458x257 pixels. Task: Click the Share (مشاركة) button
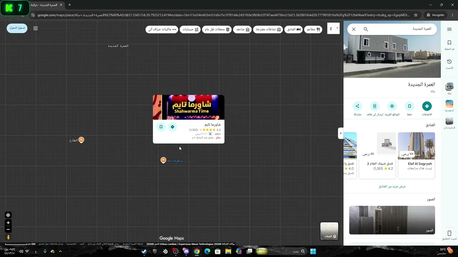(357, 109)
